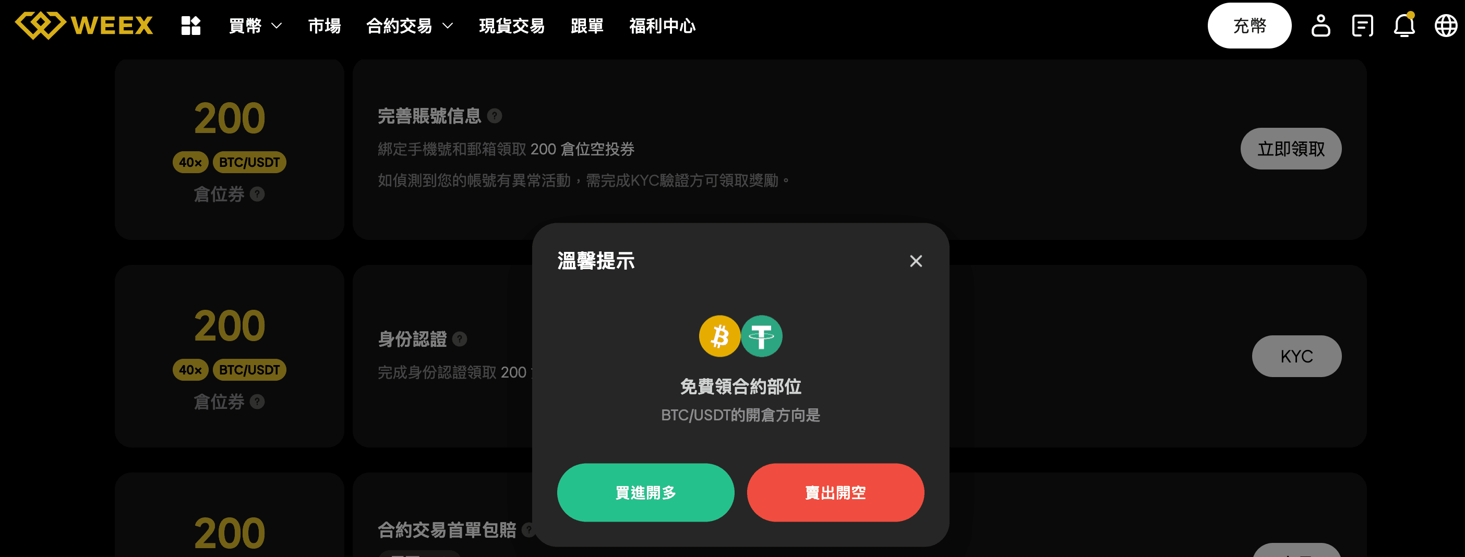Open the orders document icon
The image size is (1465, 557).
(x=1363, y=26)
